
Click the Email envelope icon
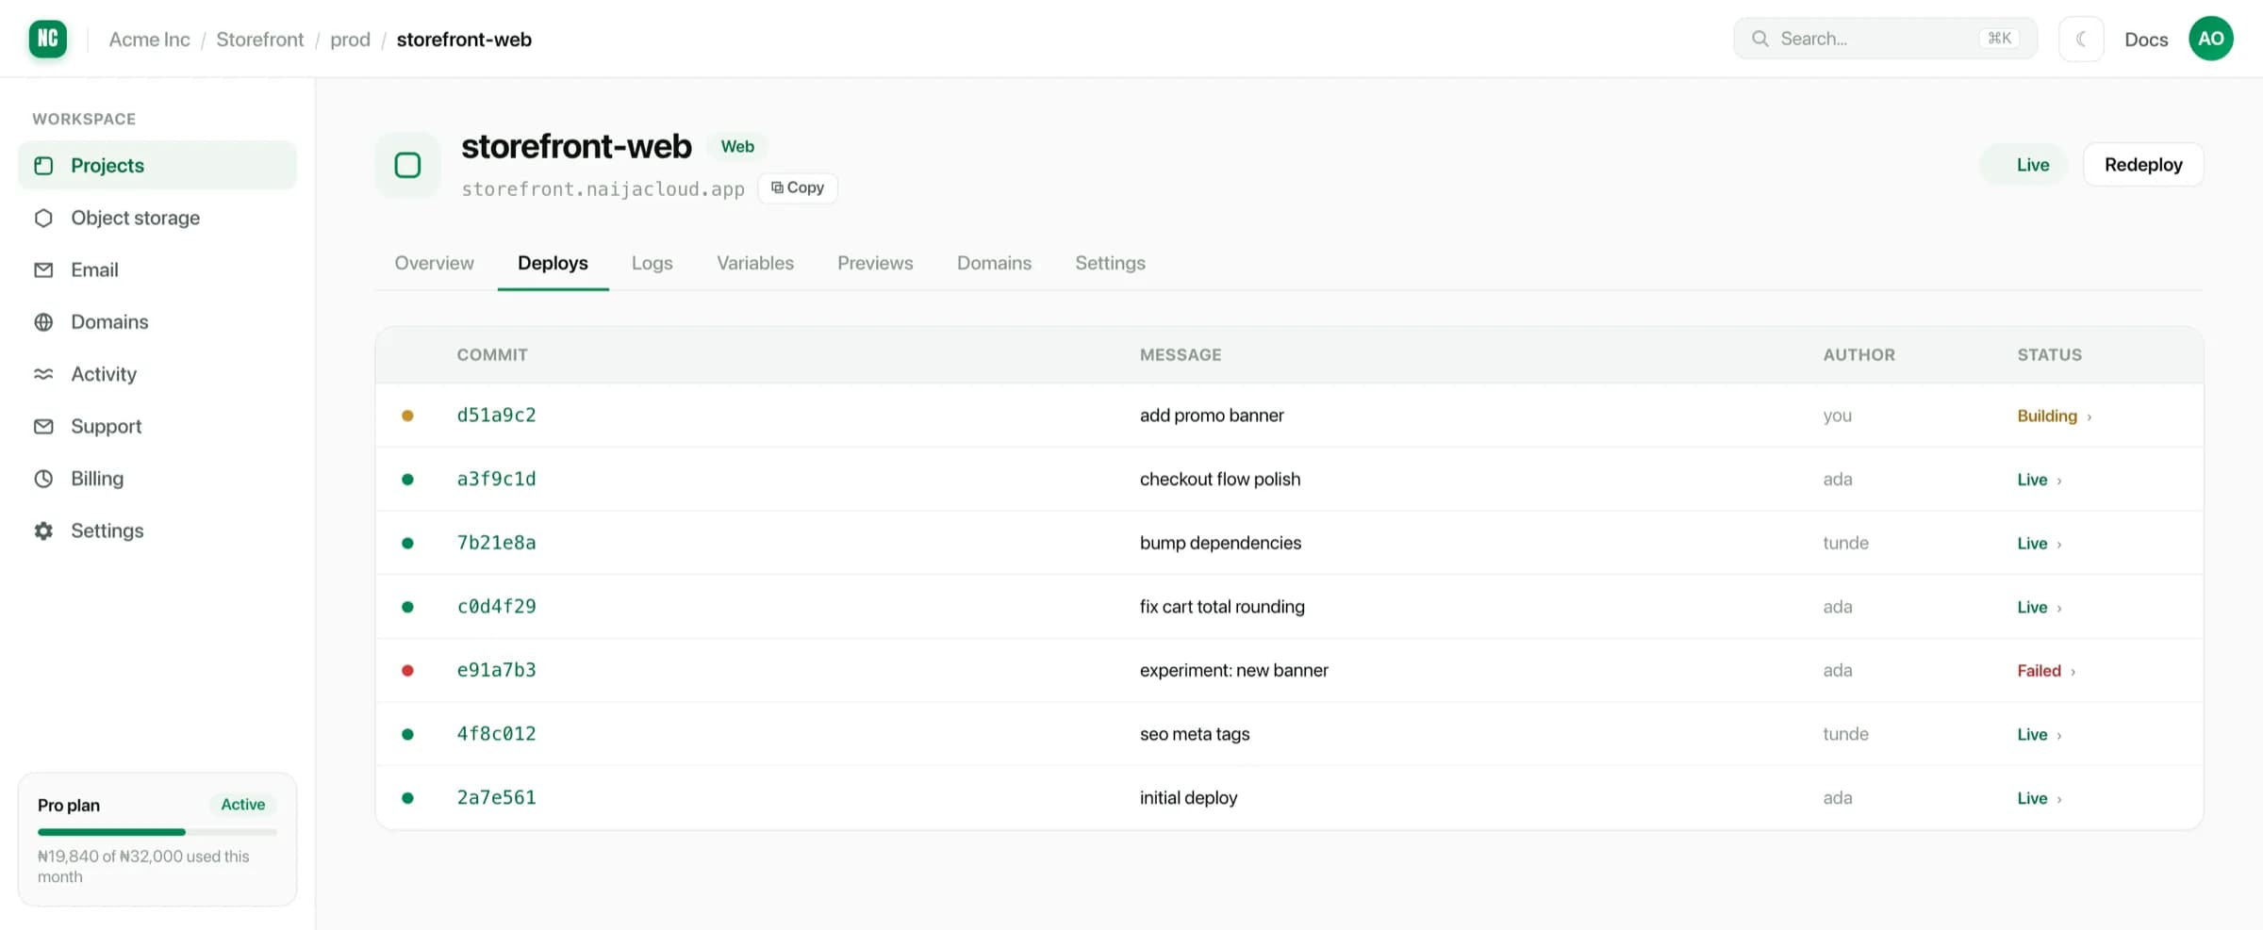[x=43, y=270]
